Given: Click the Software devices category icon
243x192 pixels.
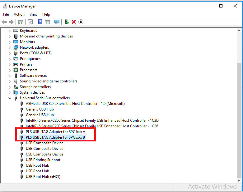Looking at the screenshot, I should pos(16,76).
